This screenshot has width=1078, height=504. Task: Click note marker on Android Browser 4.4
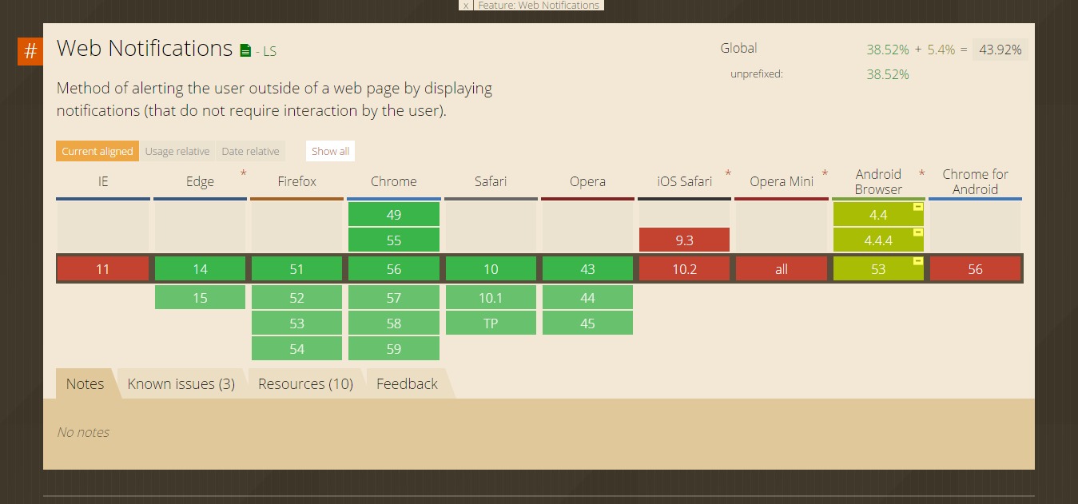pos(918,207)
